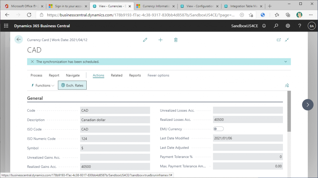The image size is (318, 178).
Task: Open the app launcher waffle icon
Action: click(x=6, y=26)
